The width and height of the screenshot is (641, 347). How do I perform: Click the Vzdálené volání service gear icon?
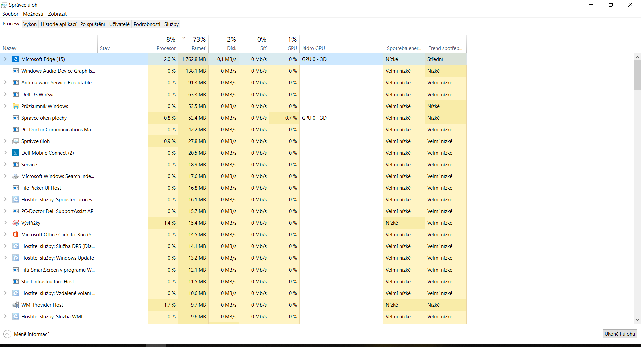click(15, 293)
